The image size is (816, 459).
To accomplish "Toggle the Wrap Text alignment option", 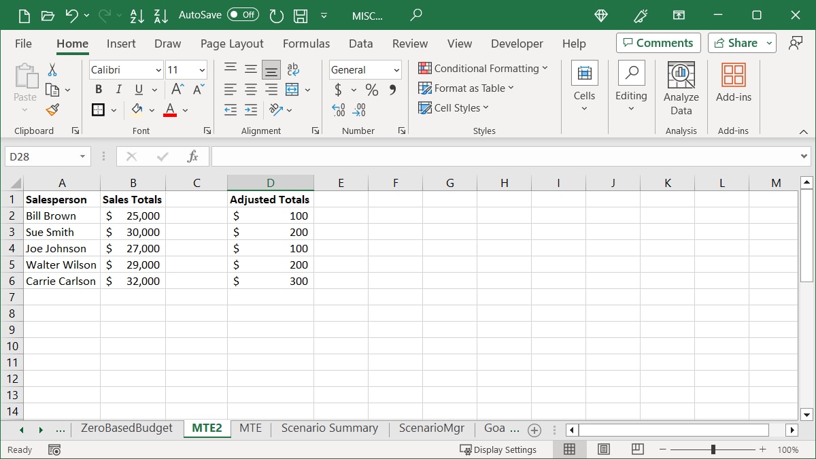I will pyautogui.click(x=292, y=69).
